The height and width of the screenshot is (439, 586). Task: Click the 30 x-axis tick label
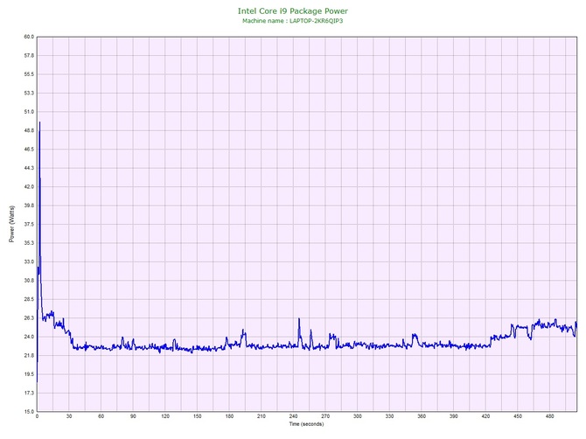[69, 416]
